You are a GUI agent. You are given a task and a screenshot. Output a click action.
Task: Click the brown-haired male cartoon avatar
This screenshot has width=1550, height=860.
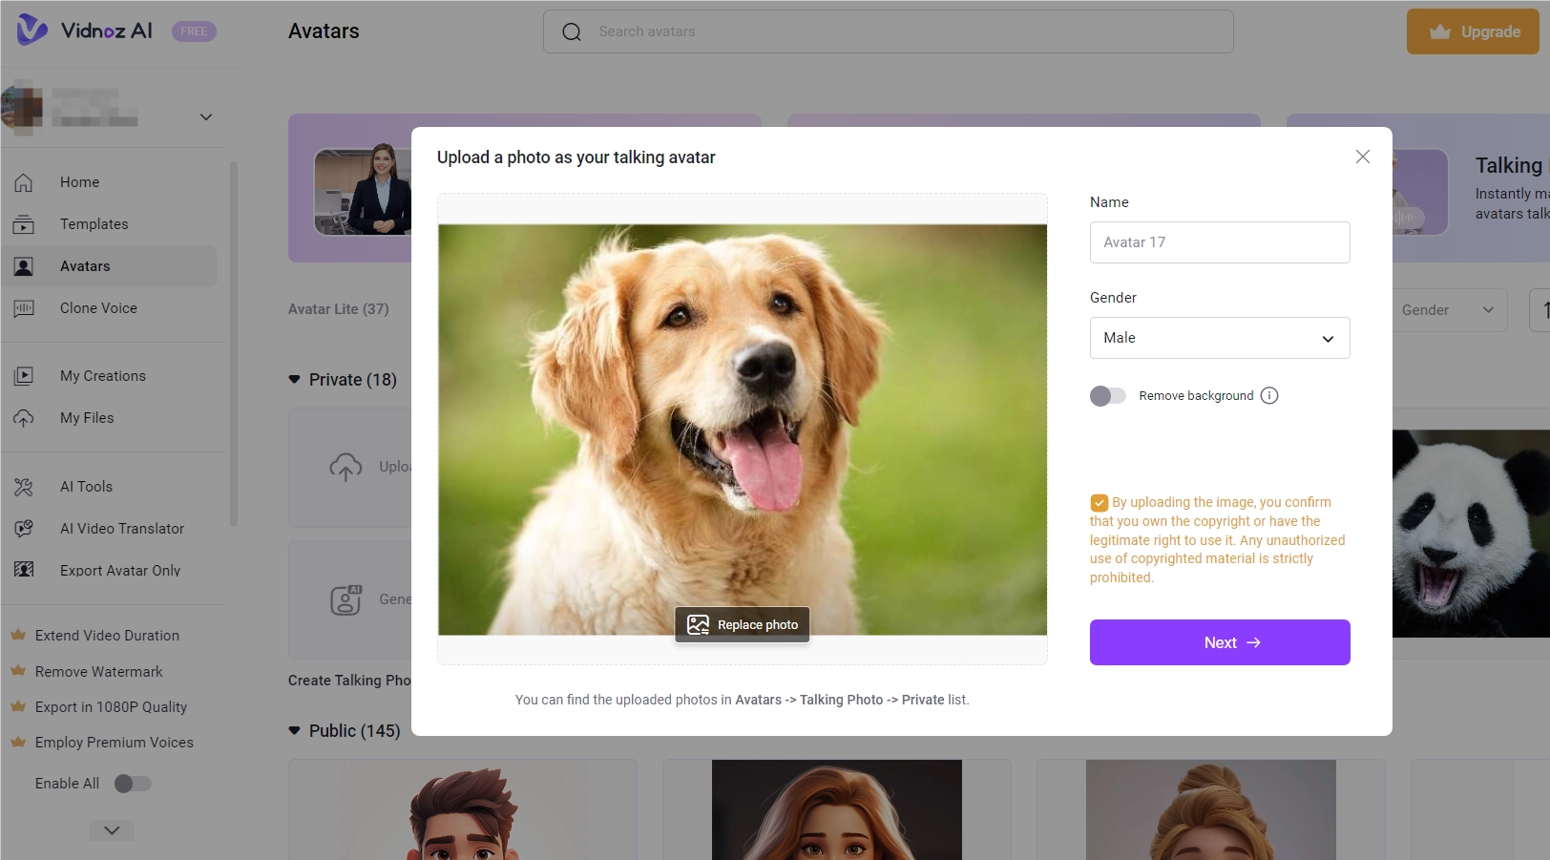pyautogui.click(x=463, y=811)
